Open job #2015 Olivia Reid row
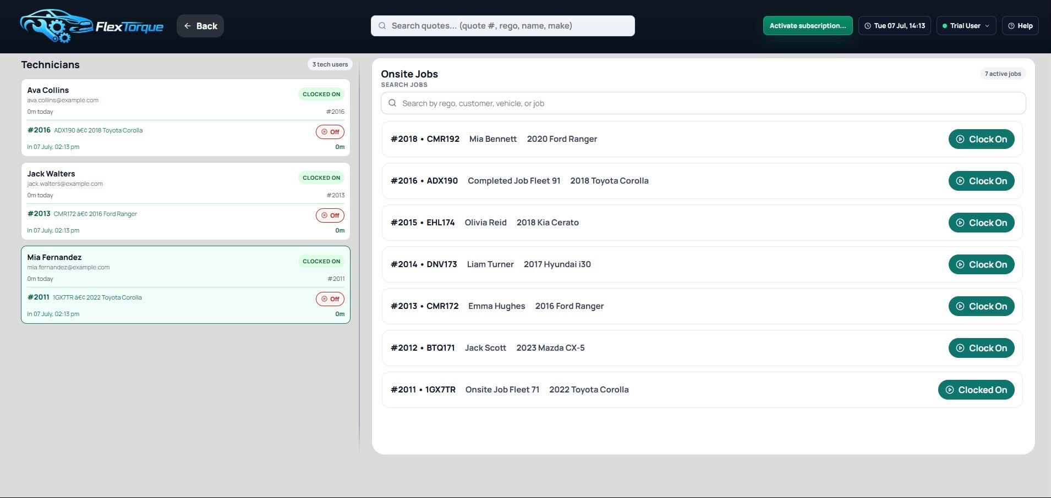The width and height of the screenshot is (1051, 498). tap(702, 223)
